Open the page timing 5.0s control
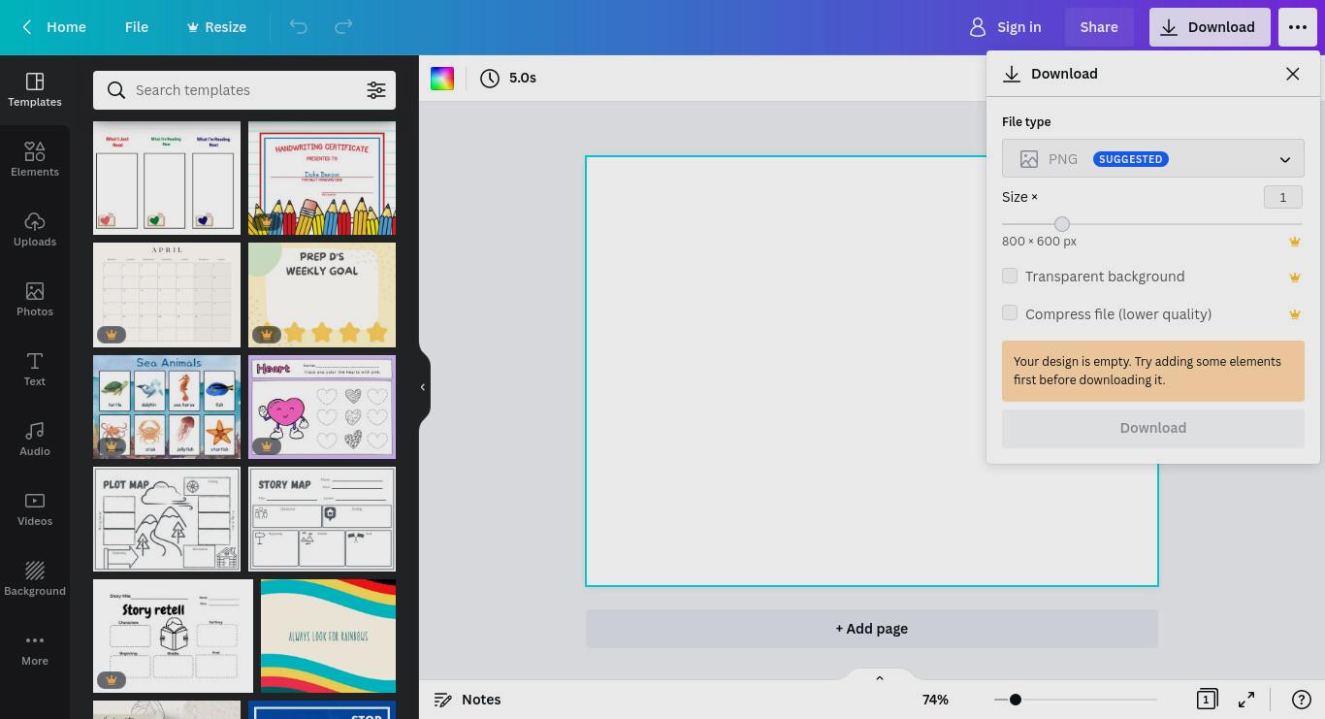 pos(508,78)
